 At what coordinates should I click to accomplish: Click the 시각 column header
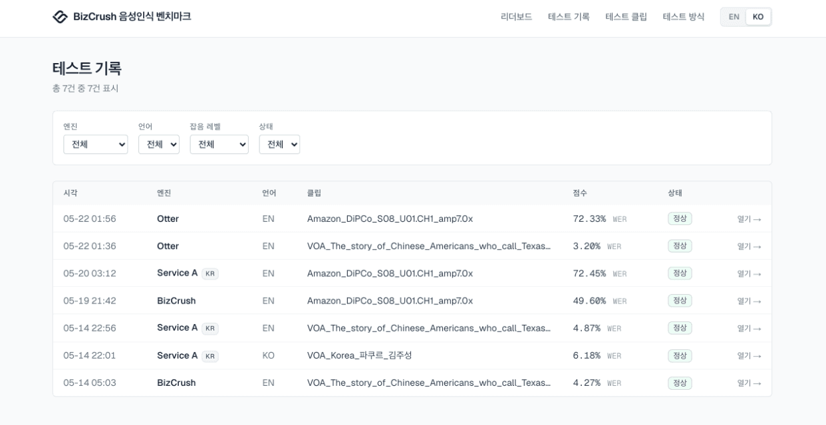[x=70, y=193]
